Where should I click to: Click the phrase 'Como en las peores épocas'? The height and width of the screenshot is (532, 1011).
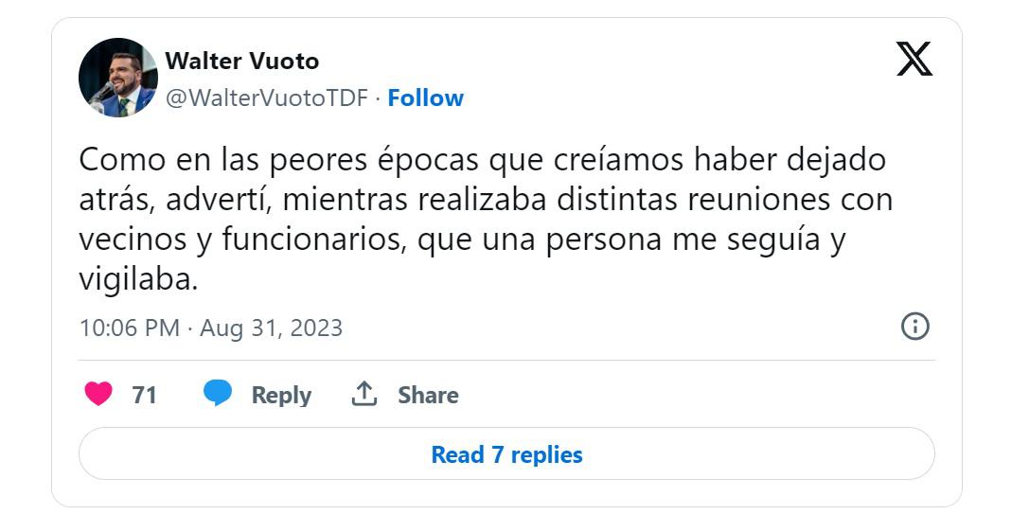(x=278, y=159)
